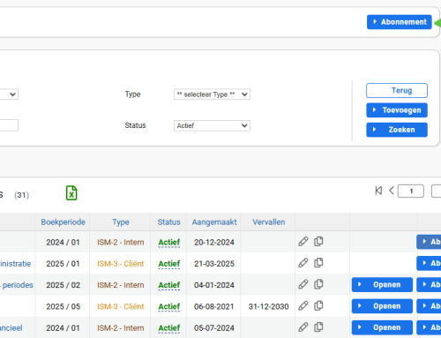Screen dimensions: 441x338
Task: Open the Type filter dropdown
Action: [x=212, y=94]
